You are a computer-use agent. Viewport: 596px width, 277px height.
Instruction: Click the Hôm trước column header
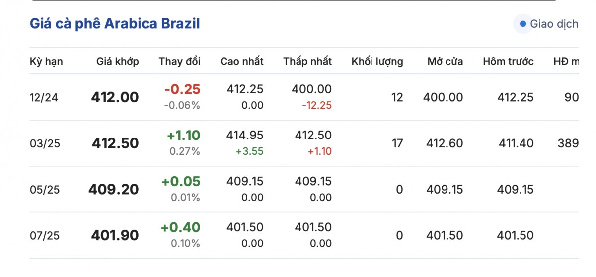[x=508, y=62]
